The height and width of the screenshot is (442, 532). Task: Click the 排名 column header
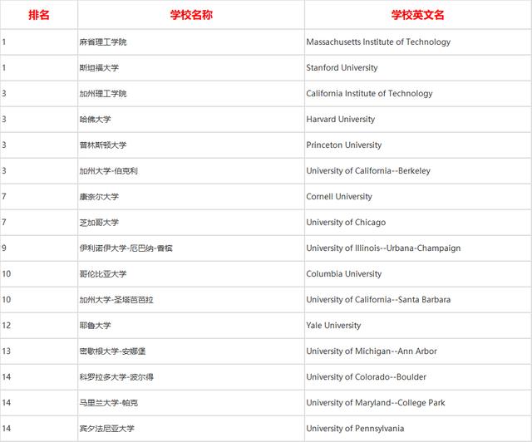[x=39, y=15]
